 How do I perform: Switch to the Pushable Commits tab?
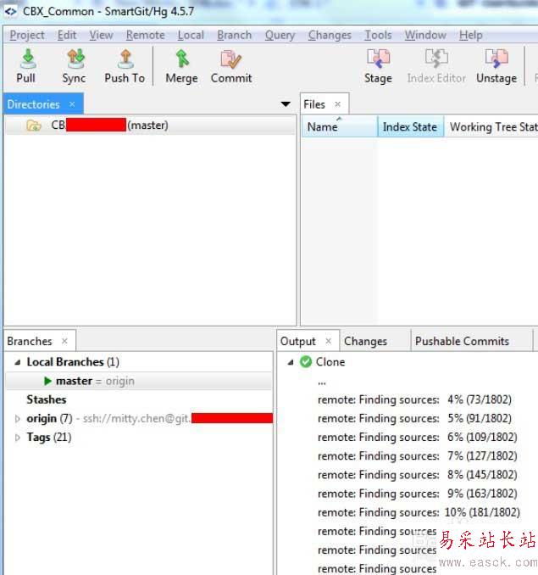coord(471,341)
